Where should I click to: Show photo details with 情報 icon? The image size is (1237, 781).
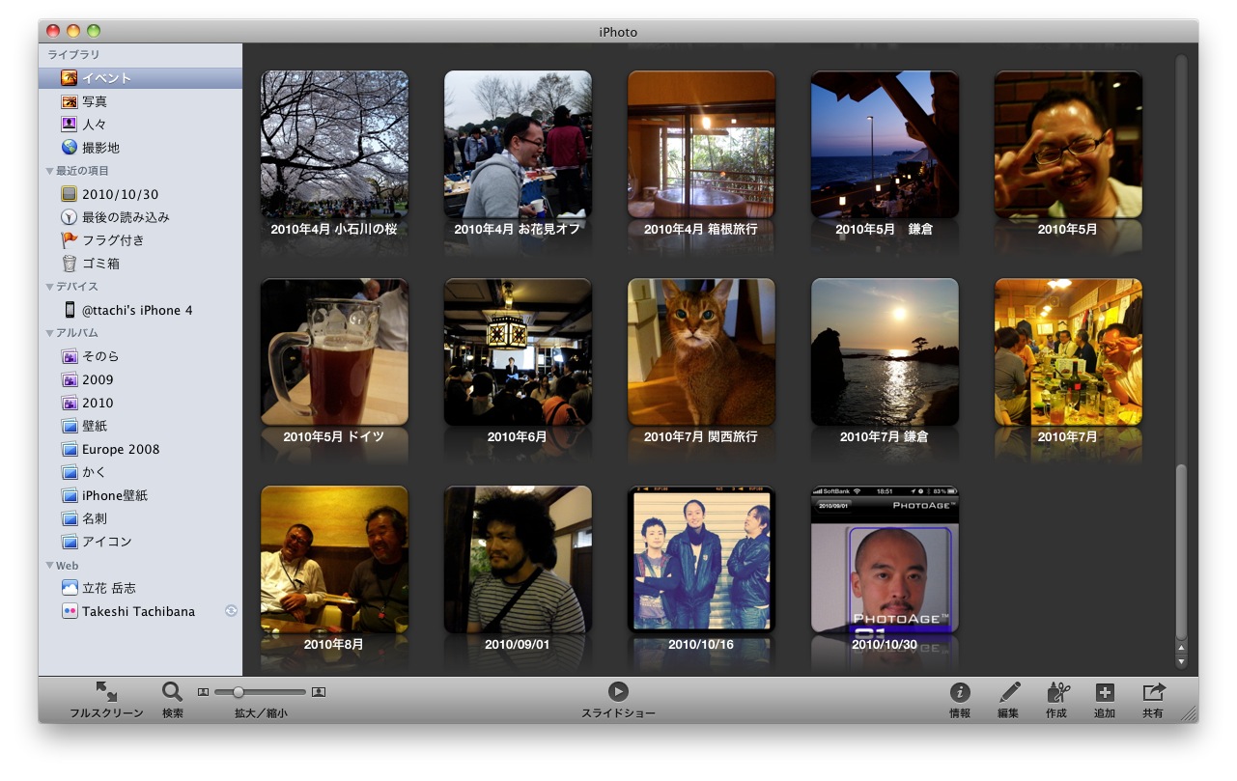pyautogui.click(x=959, y=692)
